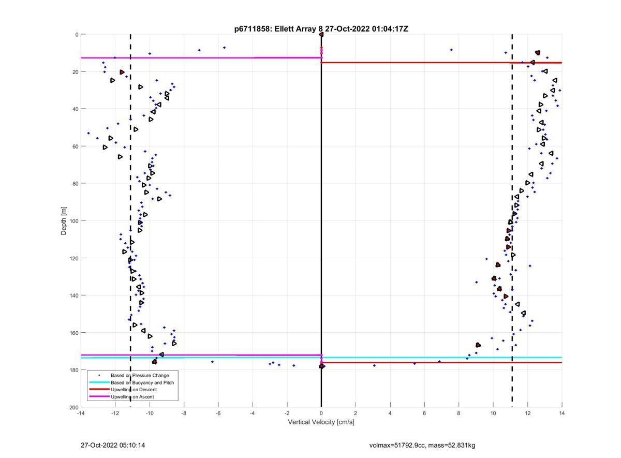This screenshot has width=621, height=458.
Task: Click the 'volmax=51792.9cc, mass=52.831kg' footer text
Action: click(x=422, y=445)
